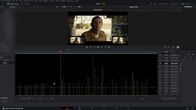
Task: Open the Fusion page
Action: [104, 108]
